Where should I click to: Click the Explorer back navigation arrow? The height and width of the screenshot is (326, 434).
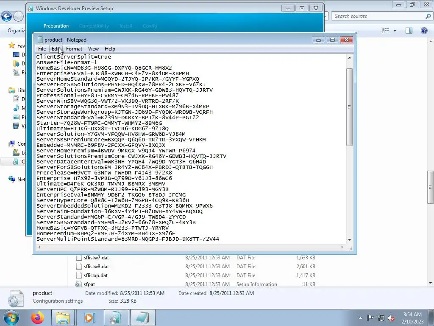7,17
